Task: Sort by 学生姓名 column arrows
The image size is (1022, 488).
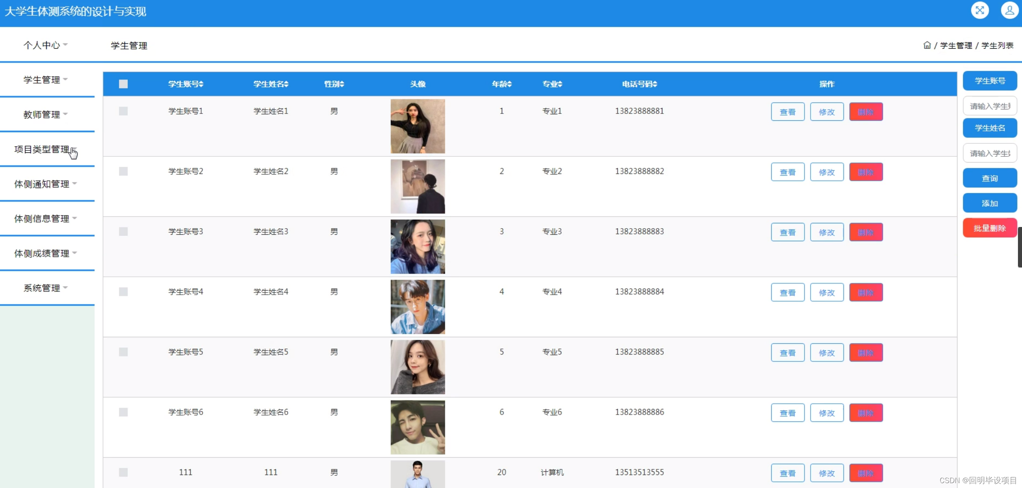Action: (287, 84)
